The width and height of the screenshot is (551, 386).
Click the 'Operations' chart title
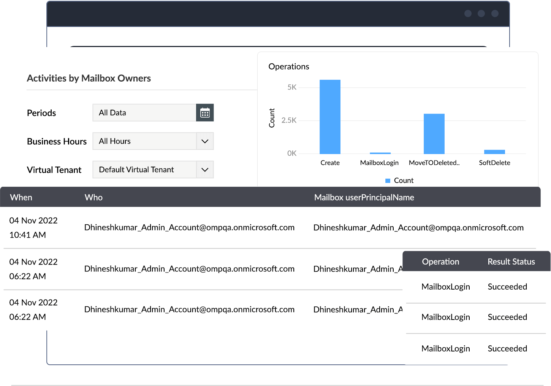289,66
